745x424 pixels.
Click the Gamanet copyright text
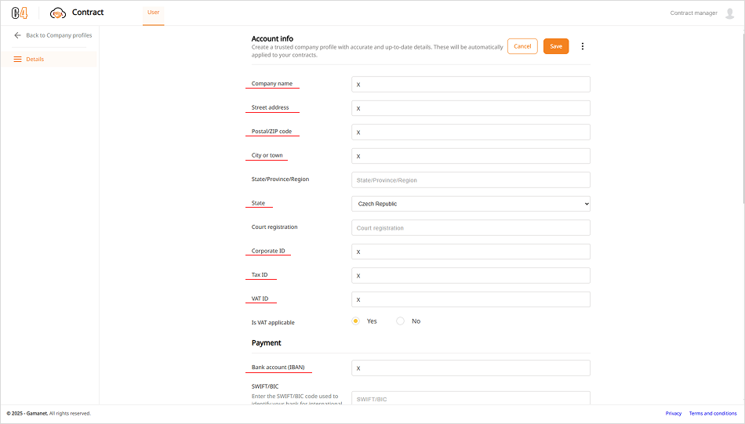(x=49, y=414)
